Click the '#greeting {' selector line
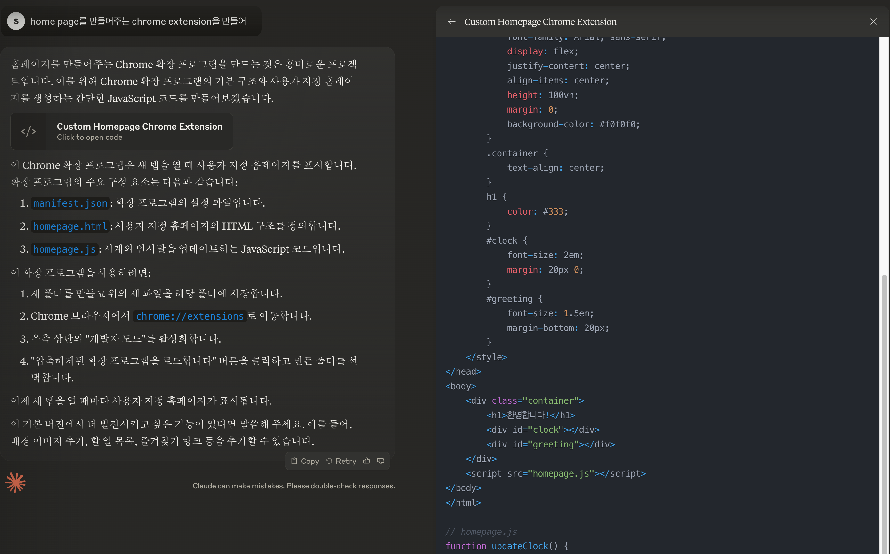This screenshot has height=554, width=890. tap(514, 299)
